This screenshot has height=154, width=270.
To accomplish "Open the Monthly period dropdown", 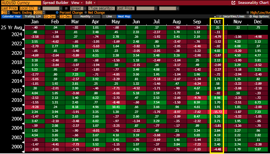I will pos(87,16).
